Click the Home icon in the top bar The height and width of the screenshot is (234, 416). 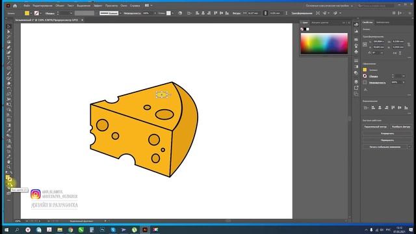click(15, 6)
